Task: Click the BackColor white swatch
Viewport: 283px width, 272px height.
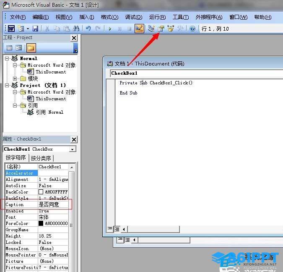Action: [41, 192]
